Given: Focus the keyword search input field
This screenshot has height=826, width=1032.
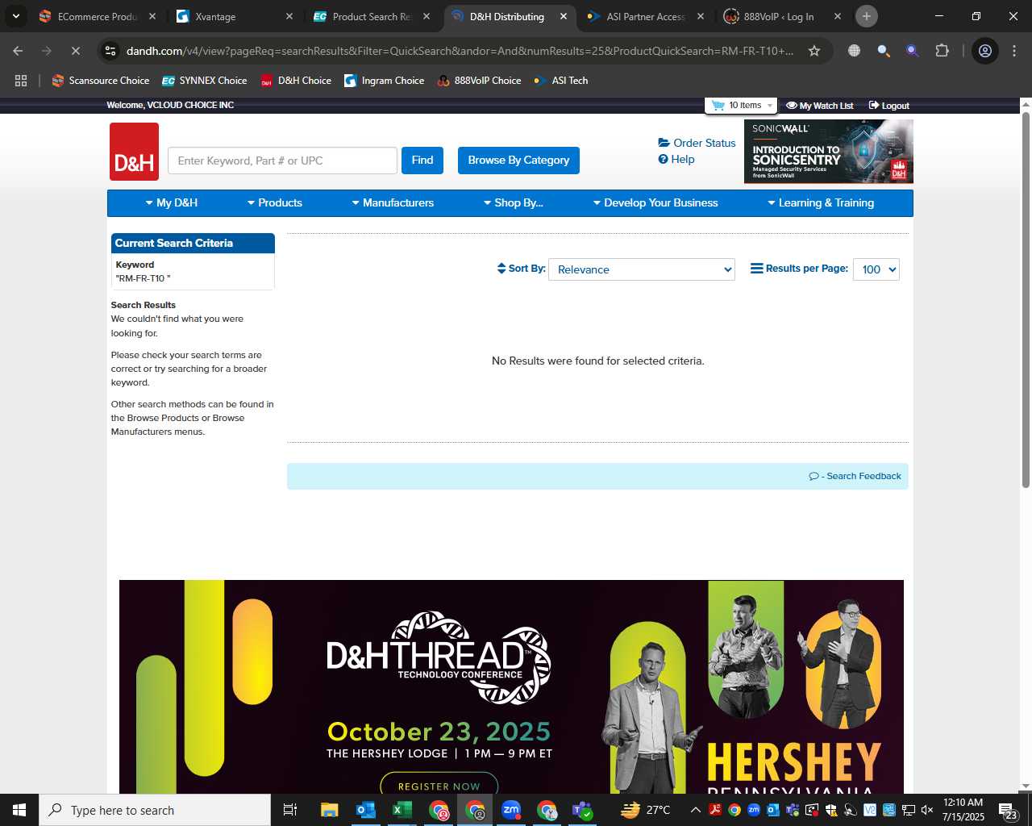Looking at the screenshot, I should [282, 161].
